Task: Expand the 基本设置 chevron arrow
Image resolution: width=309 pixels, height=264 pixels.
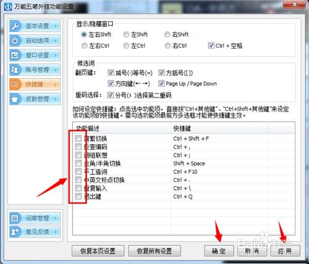Action: click(55, 26)
